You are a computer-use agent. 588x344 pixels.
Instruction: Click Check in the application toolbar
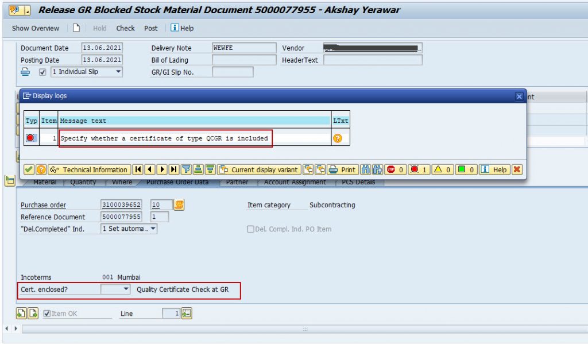click(125, 28)
